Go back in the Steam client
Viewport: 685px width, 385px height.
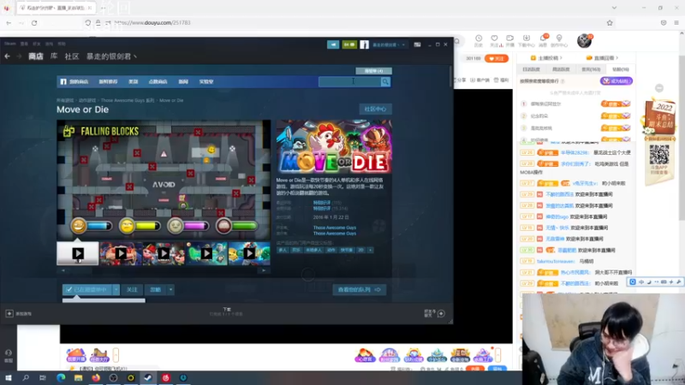click(7, 56)
